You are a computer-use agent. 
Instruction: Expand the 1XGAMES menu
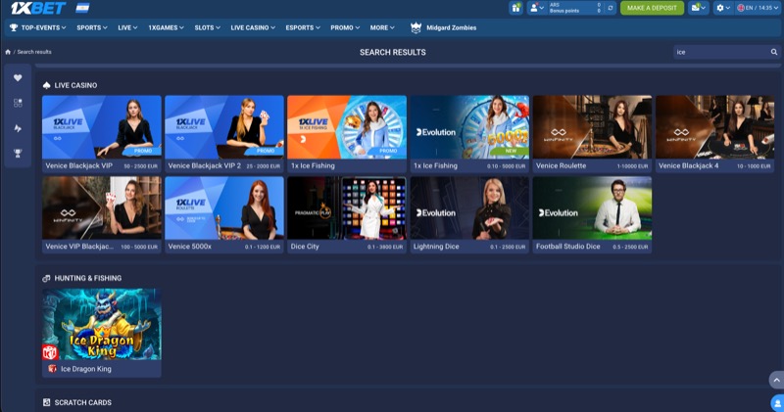click(166, 28)
